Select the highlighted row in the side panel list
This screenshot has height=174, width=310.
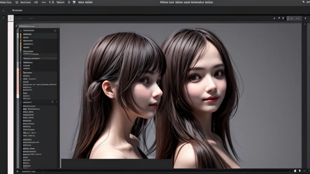tap(40, 58)
